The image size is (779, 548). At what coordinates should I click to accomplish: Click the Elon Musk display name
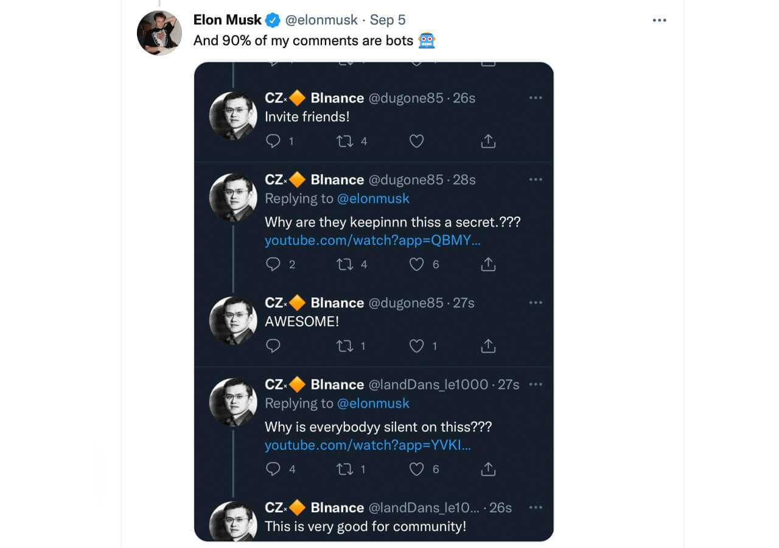pyautogui.click(x=227, y=20)
